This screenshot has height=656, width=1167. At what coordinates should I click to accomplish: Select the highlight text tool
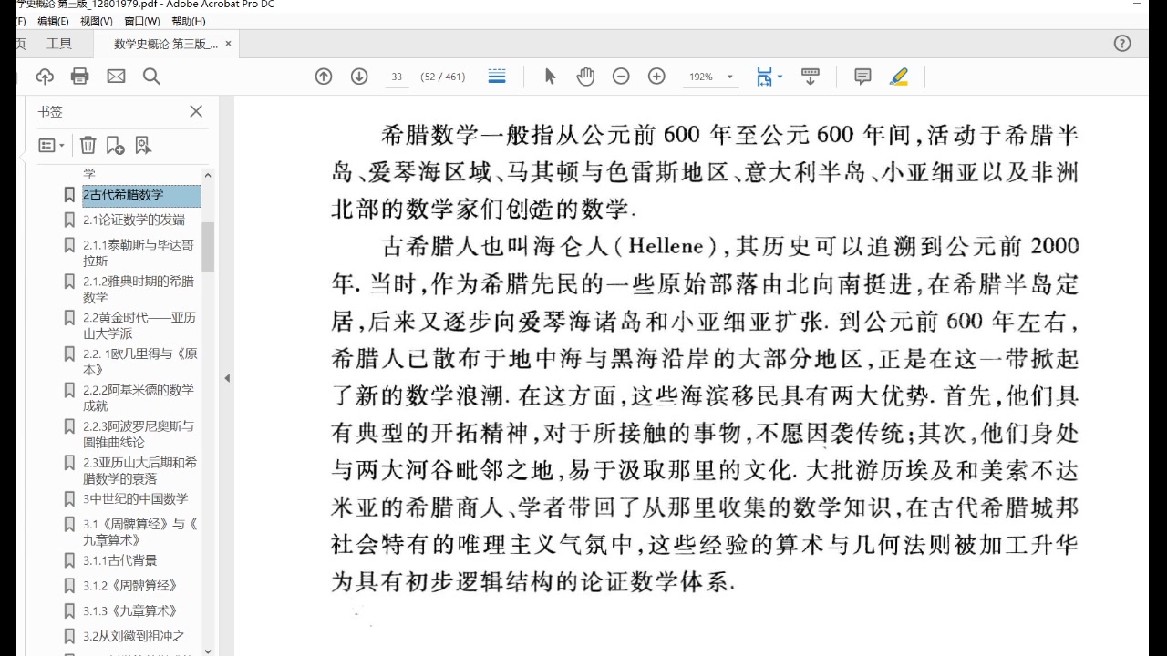899,77
